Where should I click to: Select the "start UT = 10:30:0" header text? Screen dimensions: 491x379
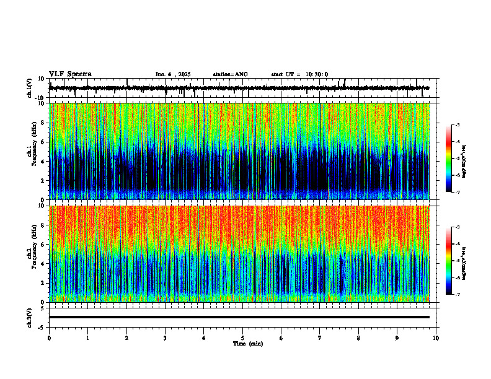299,74
